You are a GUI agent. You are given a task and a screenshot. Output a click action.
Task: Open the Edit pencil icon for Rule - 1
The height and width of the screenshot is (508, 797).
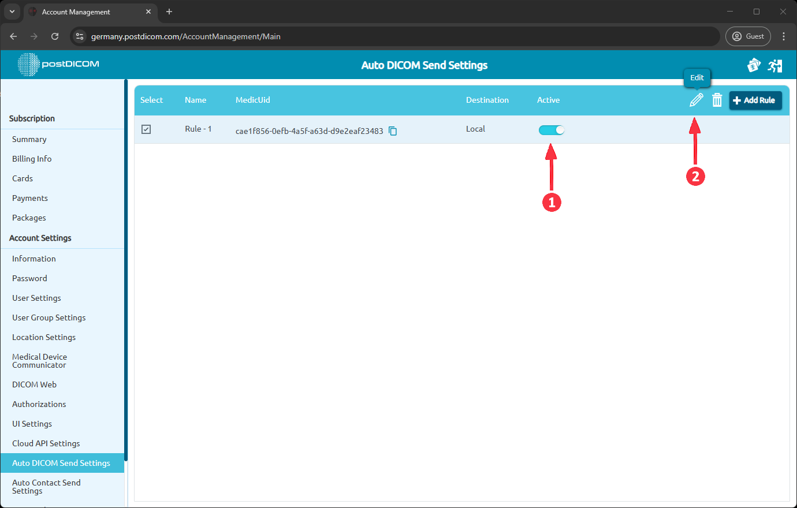tap(695, 100)
